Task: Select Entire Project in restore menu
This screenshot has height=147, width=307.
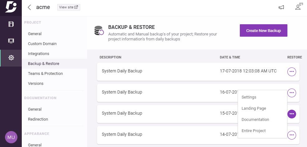Action: [254, 131]
